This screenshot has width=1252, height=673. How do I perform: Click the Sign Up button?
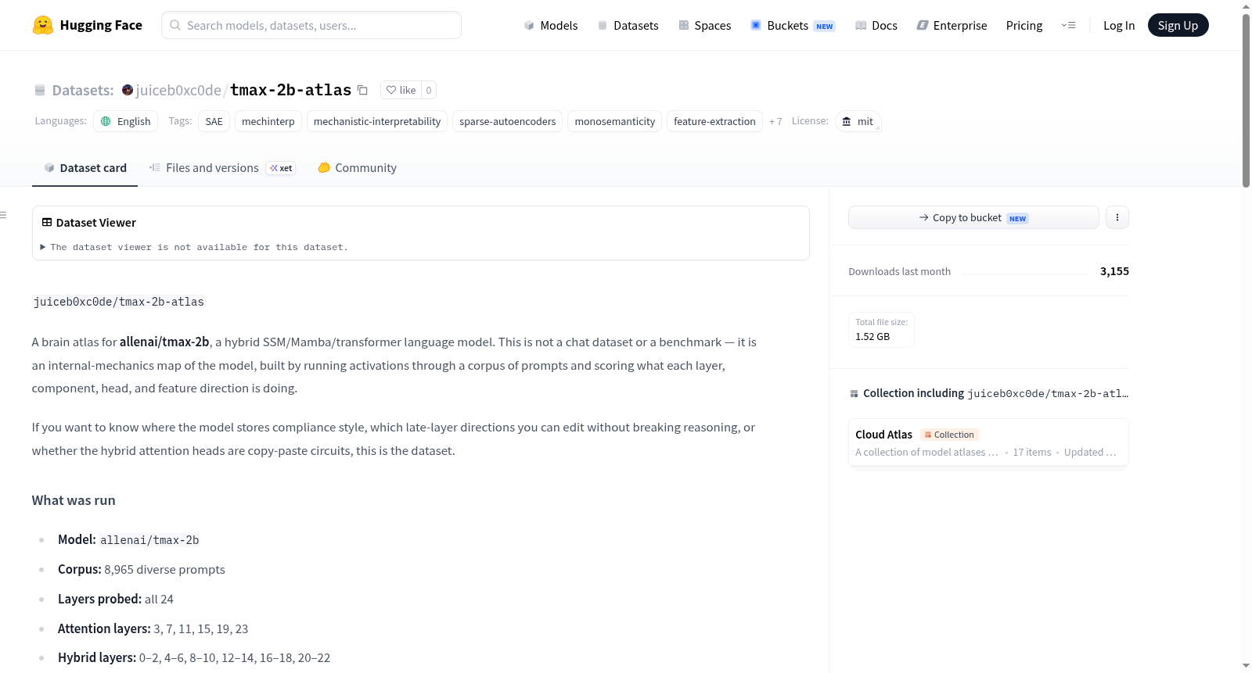click(1178, 25)
